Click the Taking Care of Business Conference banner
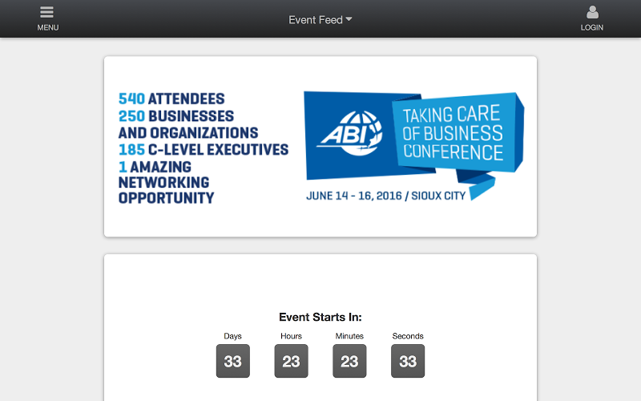641x401 pixels. coord(454,132)
